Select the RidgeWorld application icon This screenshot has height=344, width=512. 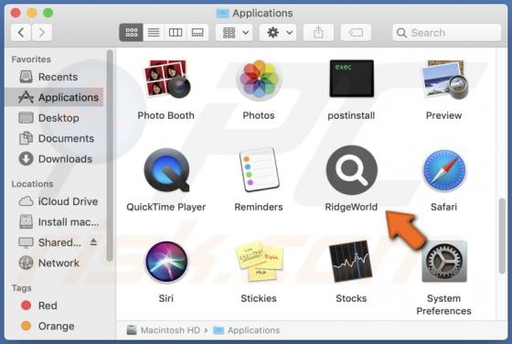pyautogui.click(x=352, y=170)
